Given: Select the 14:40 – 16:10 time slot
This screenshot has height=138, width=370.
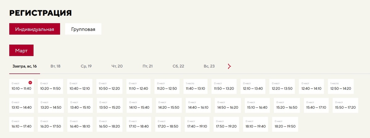Looking at the screenshot, I should click(x=198, y=105).
